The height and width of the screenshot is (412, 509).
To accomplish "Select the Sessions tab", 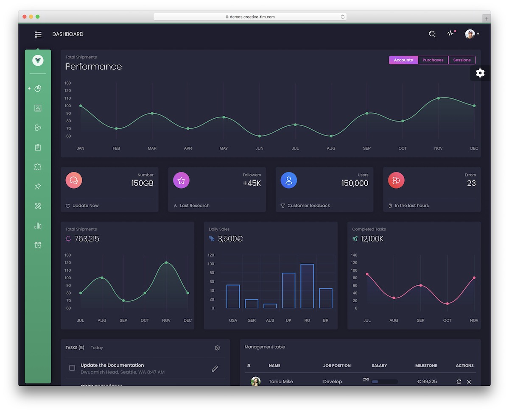I will click(x=462, y=60).
